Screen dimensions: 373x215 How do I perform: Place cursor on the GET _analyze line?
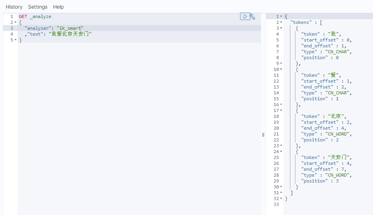(x=35, y=16)
